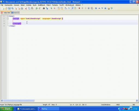Viewport: 139px width, 111px height.
Task: Click the Redo toolbar icon
Action: coord(40,8)
